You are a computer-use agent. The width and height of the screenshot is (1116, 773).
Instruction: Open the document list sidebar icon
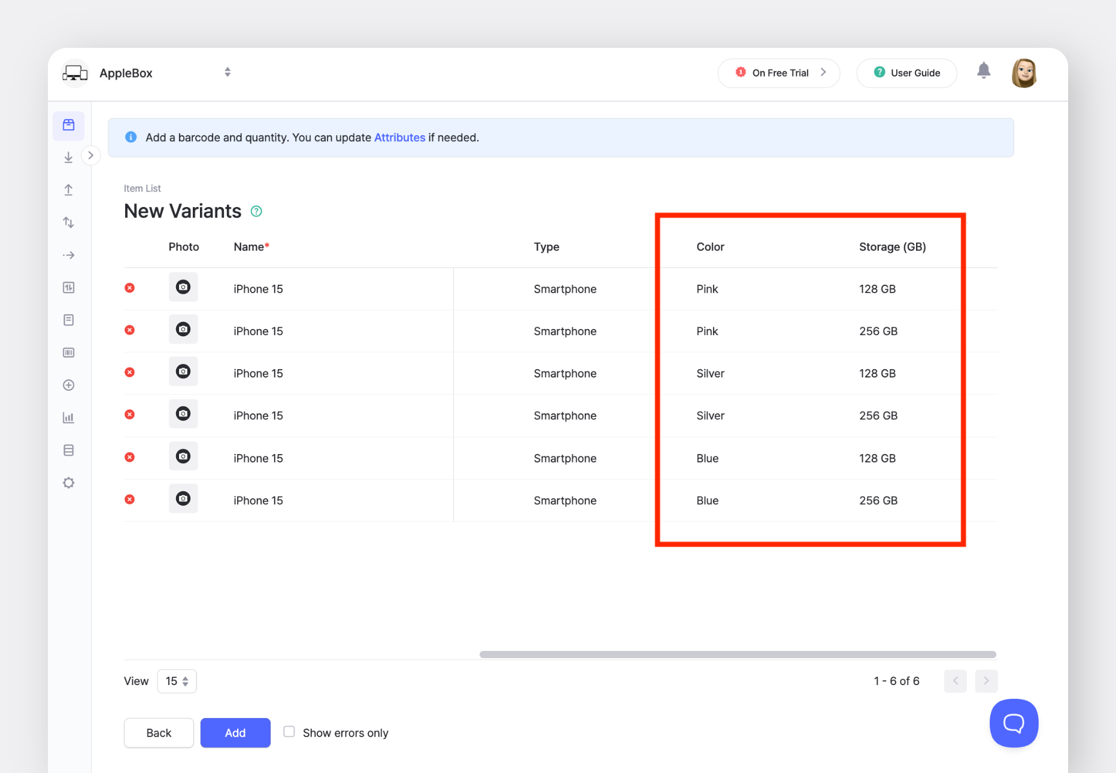[69, 320]
